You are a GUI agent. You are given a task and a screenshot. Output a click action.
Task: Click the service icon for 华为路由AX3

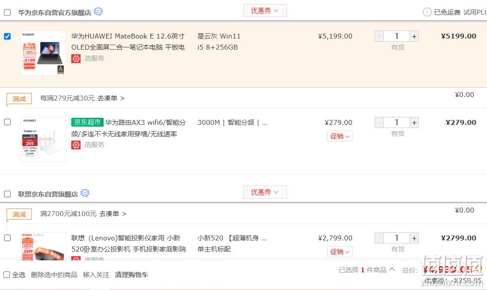click(76, 145)
